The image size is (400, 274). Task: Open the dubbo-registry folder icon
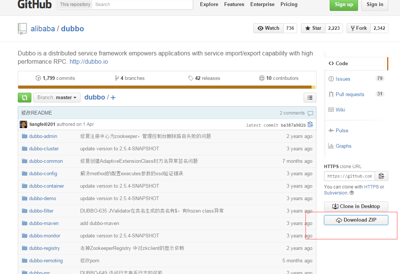tap(25, 248)
